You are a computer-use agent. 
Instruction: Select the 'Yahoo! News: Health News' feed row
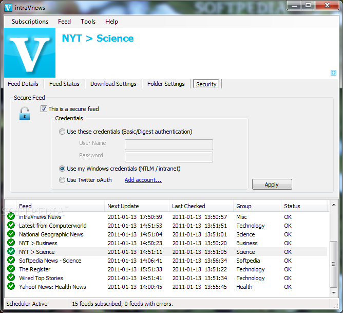pos(166,287)
